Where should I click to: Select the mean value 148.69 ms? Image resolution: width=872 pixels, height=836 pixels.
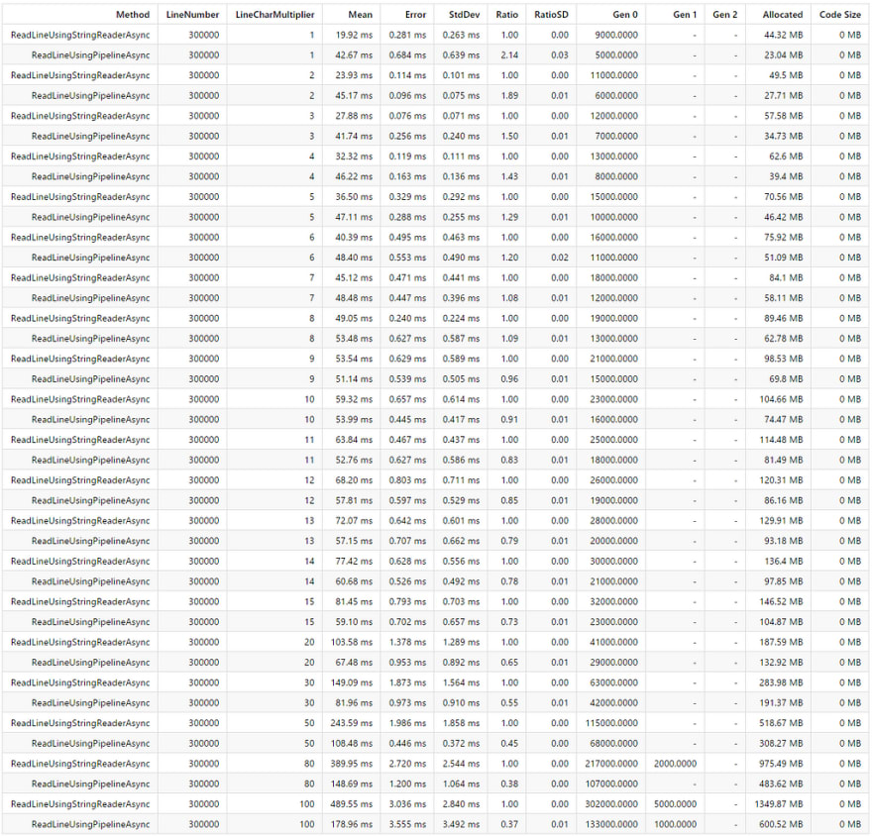[x=352, y=784]
